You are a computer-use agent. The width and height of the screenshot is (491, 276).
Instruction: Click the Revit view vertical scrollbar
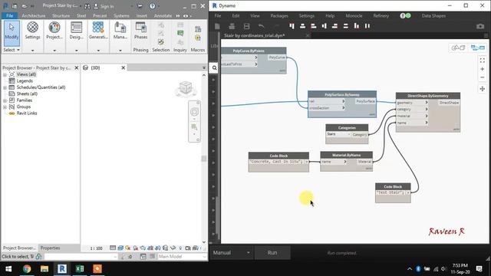click(204, 159)
